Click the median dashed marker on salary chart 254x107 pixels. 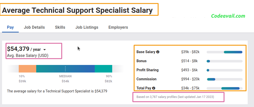(x=65, y=69)
